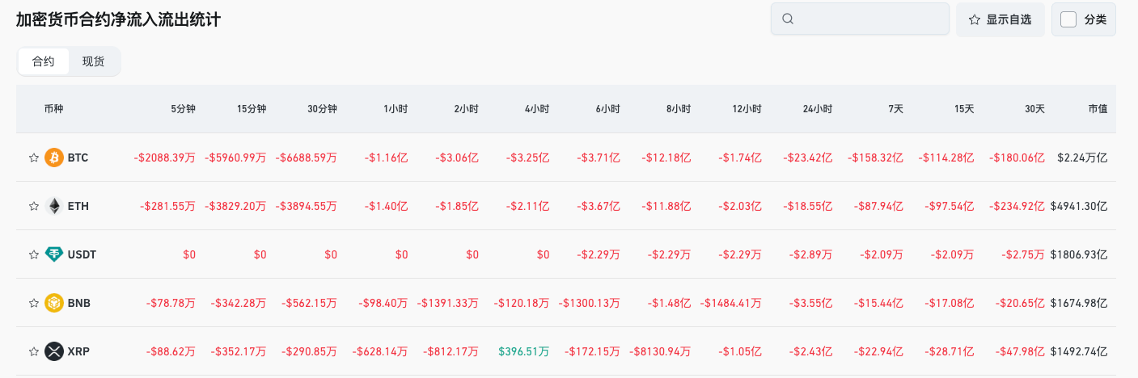The height and width of the screenshot is (378, 1138).
Task: Click the search magnifier icon
Action: pos(789,19)
